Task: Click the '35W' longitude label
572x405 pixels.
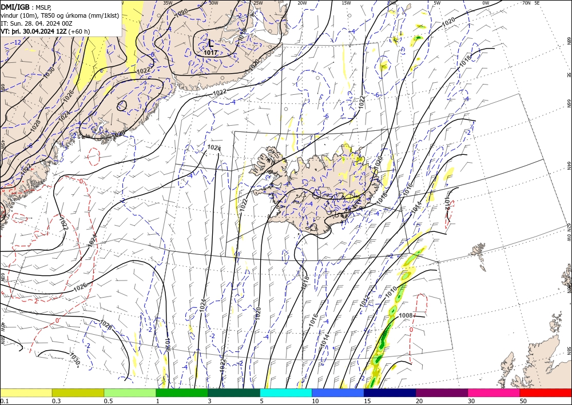Action: pyautogui.click(x=168, y=3)
